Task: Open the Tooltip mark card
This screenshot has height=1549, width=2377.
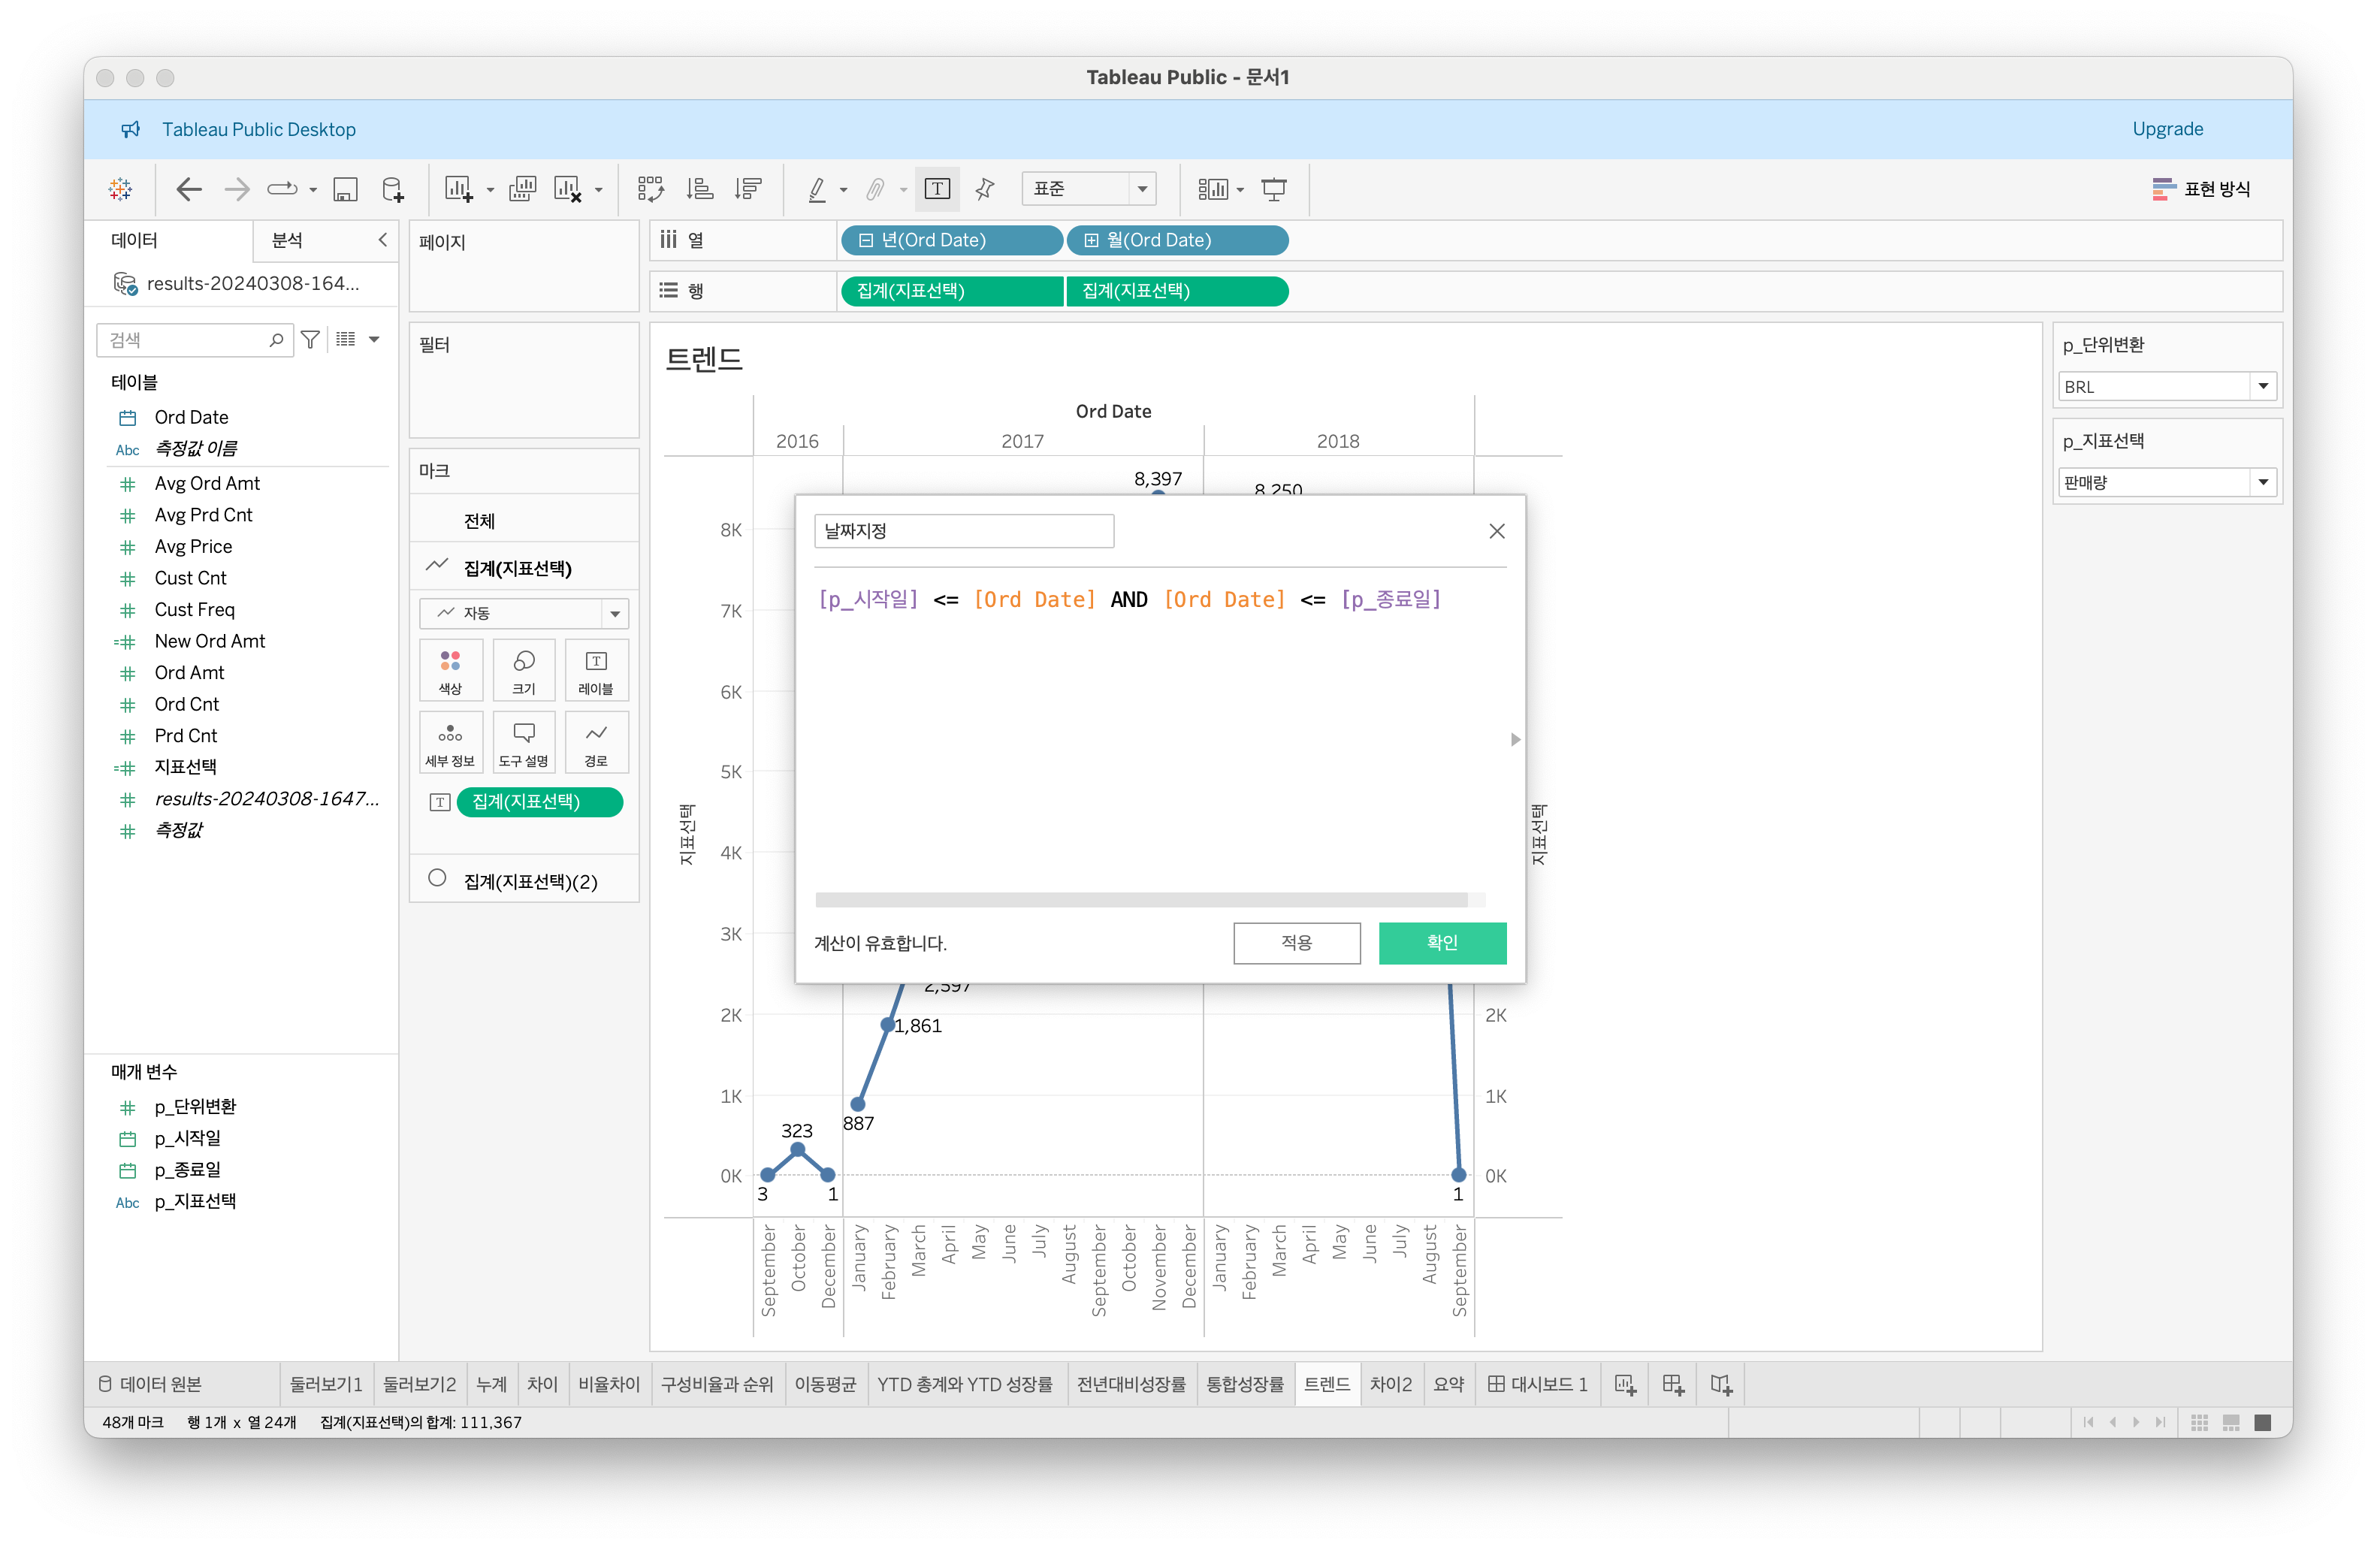Action: (524, 742)
